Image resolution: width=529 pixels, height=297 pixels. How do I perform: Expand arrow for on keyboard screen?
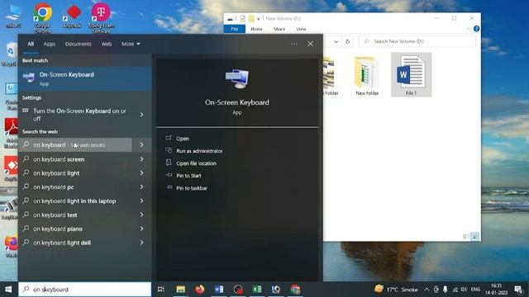click(141, 159)
